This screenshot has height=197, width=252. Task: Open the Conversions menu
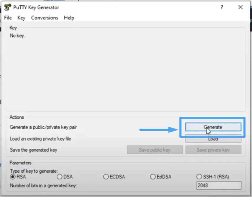[x=45, y=18]
